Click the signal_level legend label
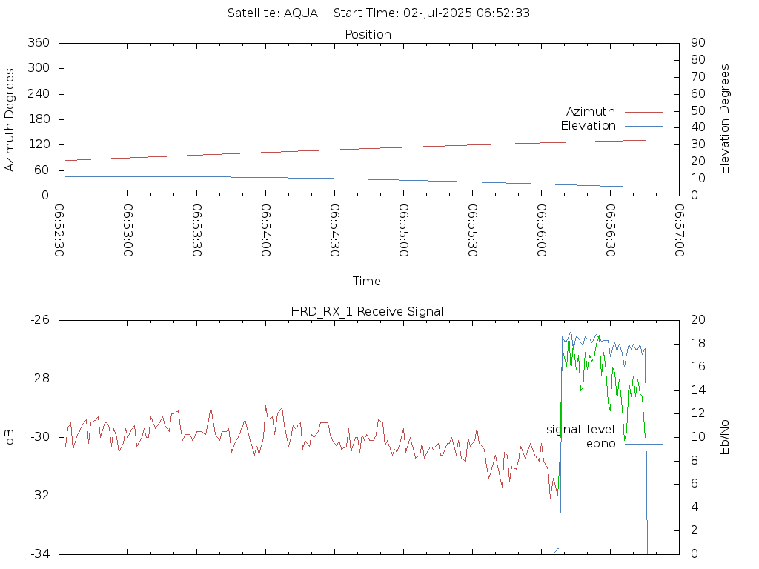Viewport: 759px width, 569px height. 580,430
